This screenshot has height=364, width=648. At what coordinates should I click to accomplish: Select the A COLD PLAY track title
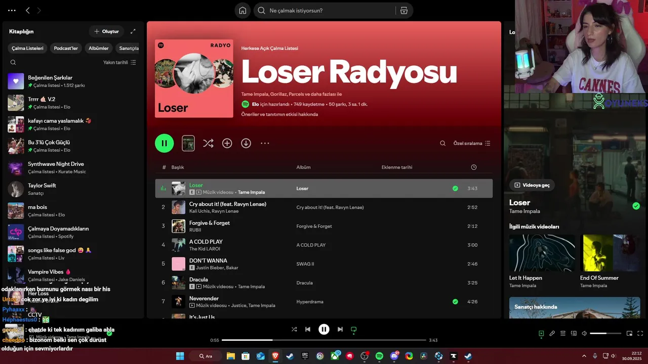[x=206, y=242]
